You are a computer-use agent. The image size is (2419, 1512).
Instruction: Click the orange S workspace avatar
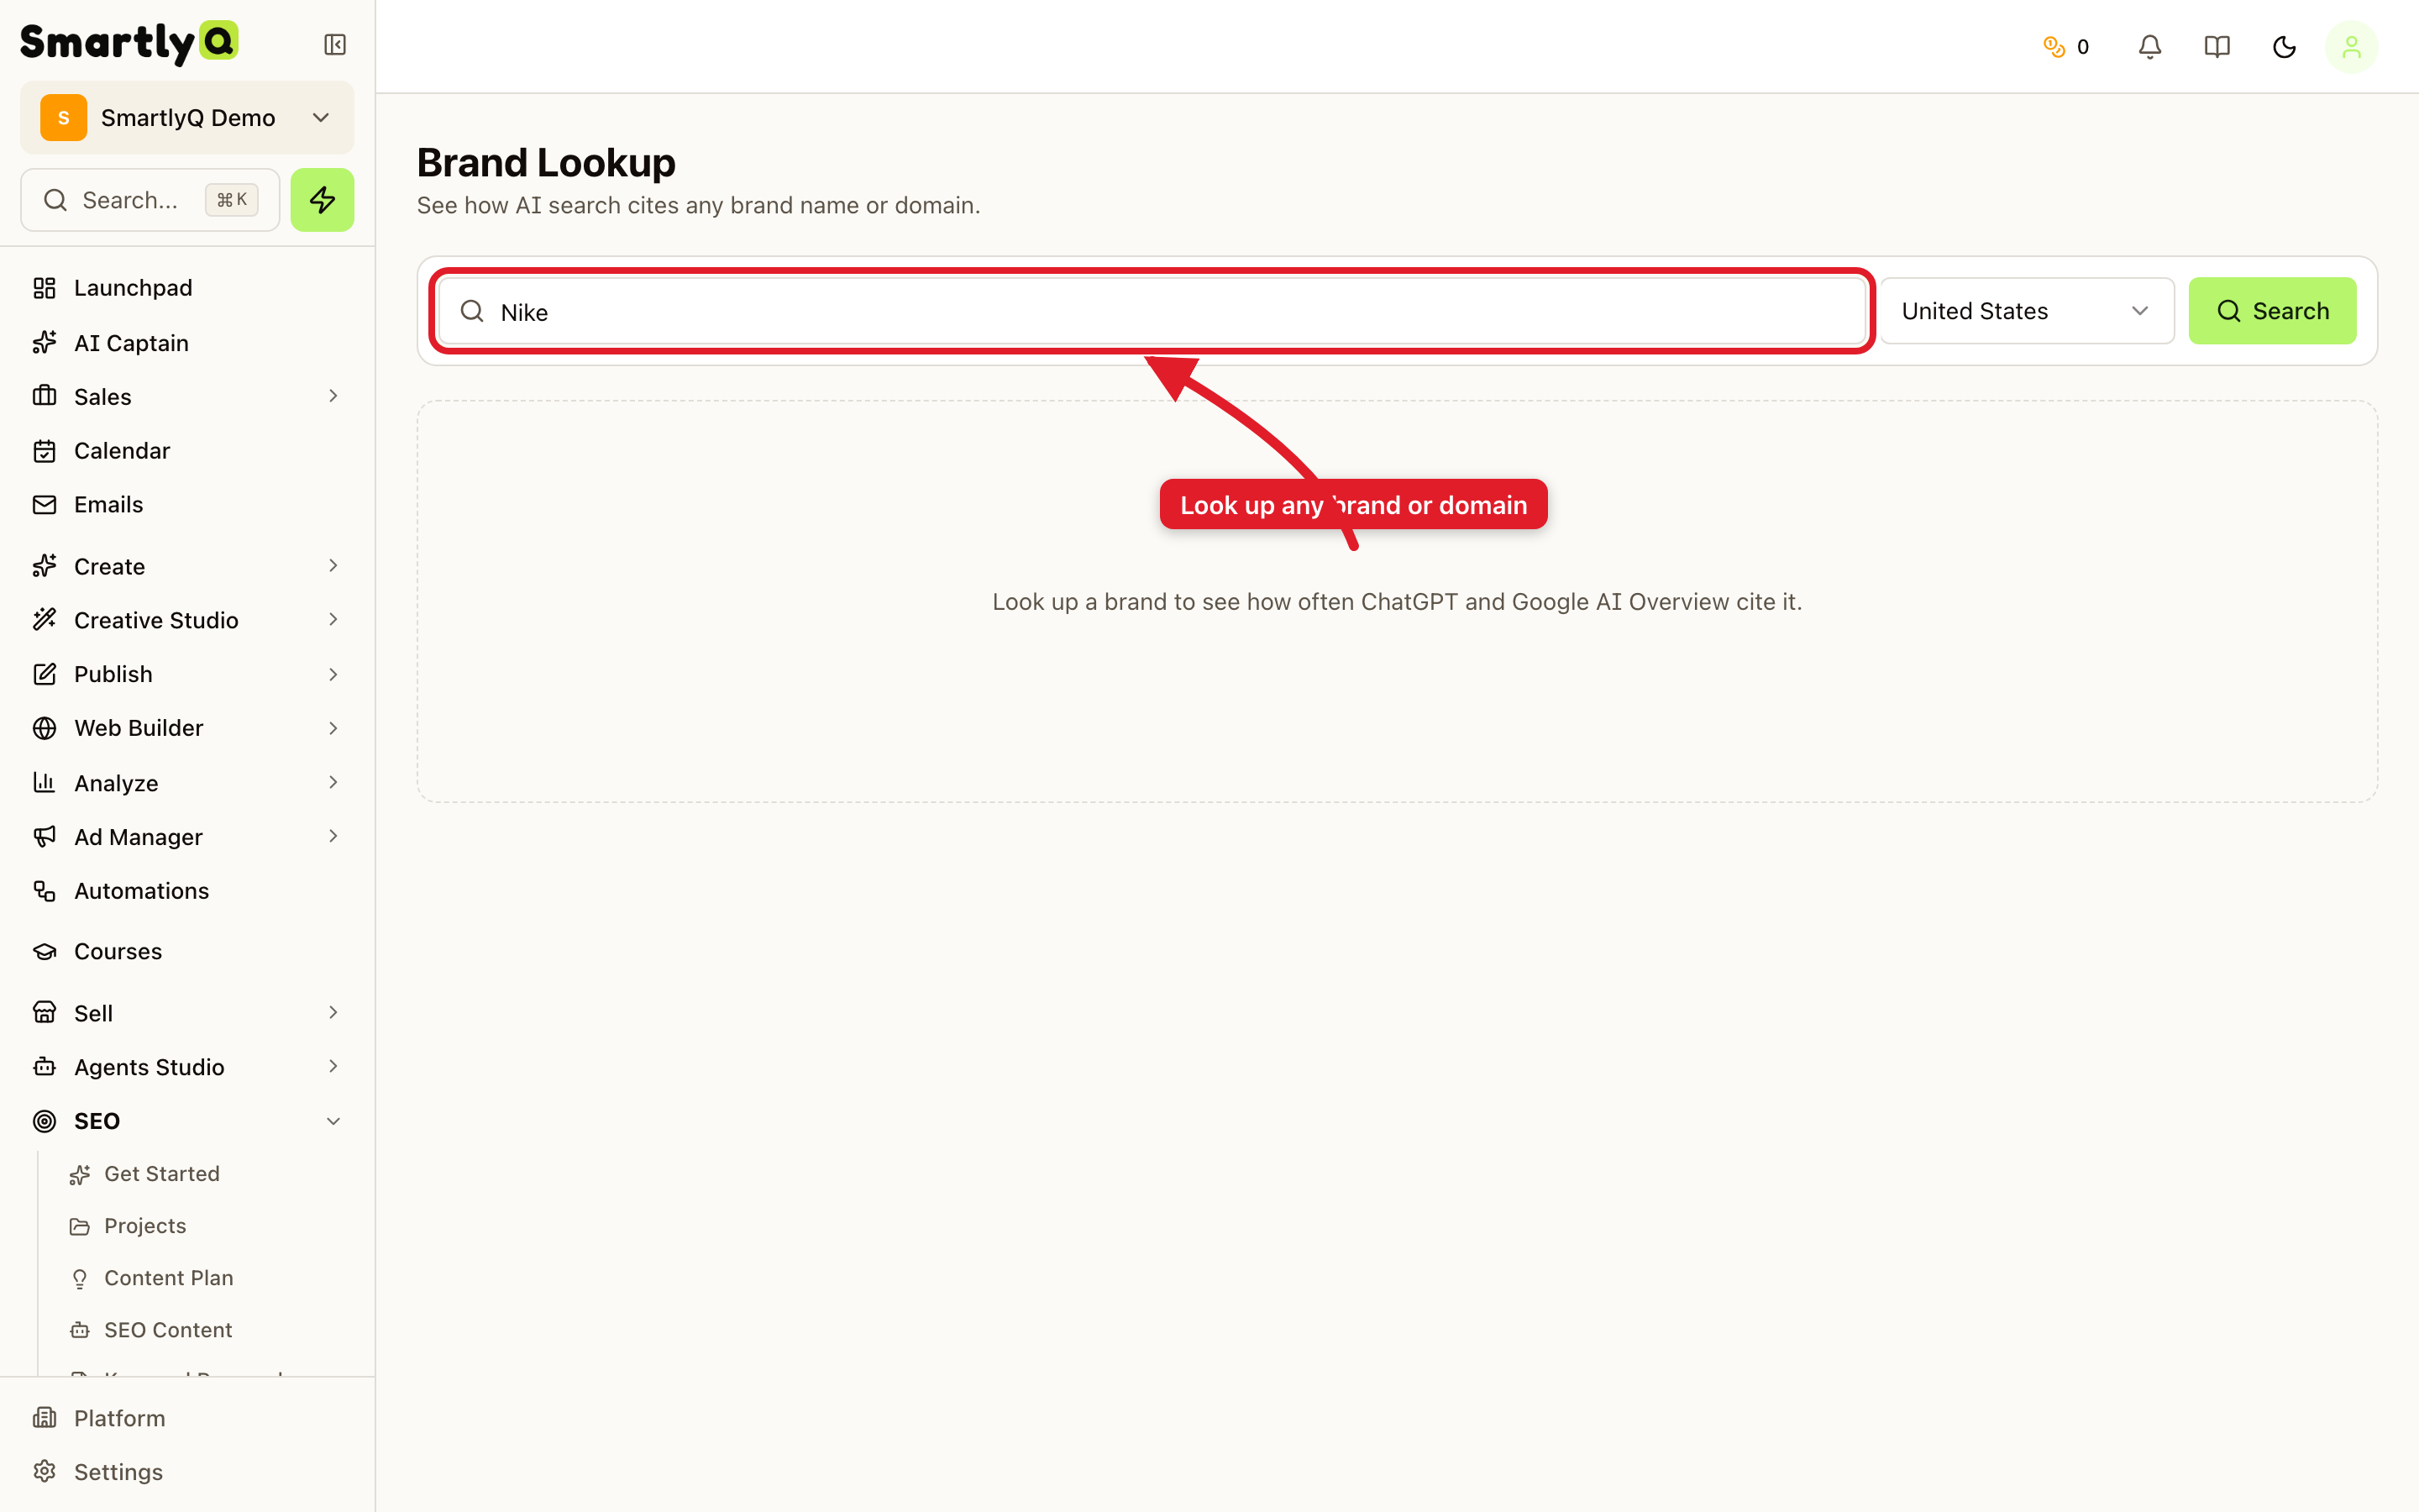tap(63, 118)
